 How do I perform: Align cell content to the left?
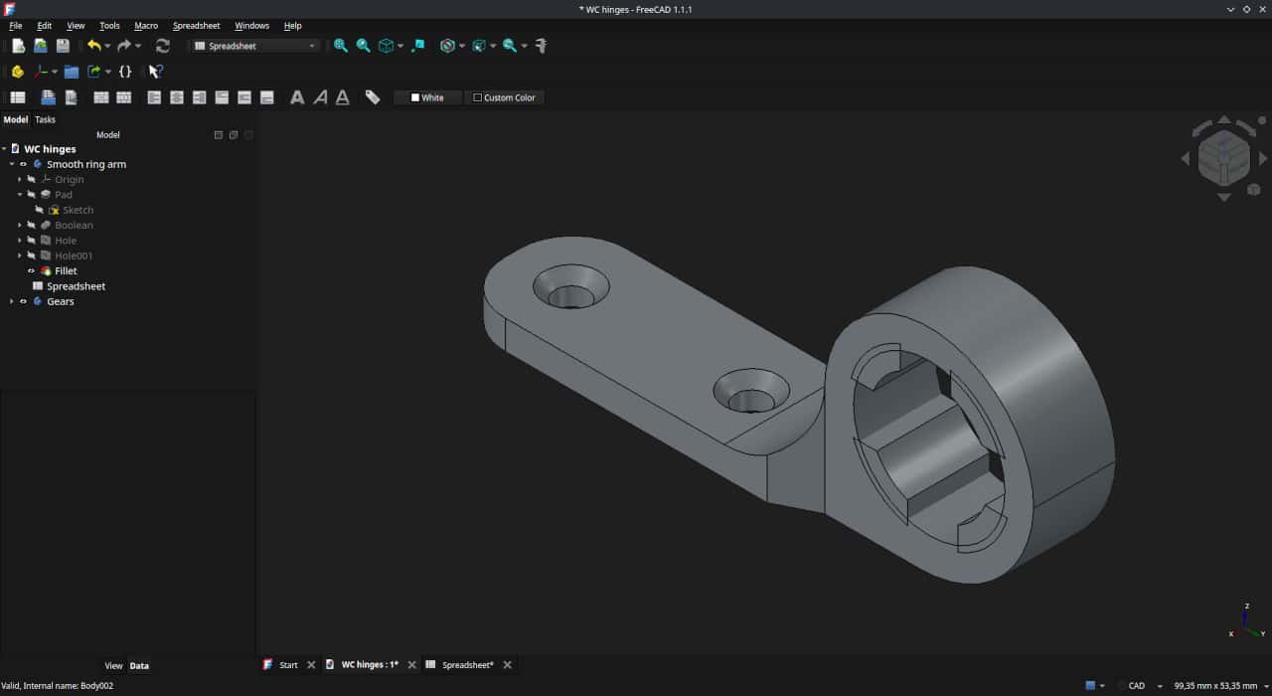point(154,97)
